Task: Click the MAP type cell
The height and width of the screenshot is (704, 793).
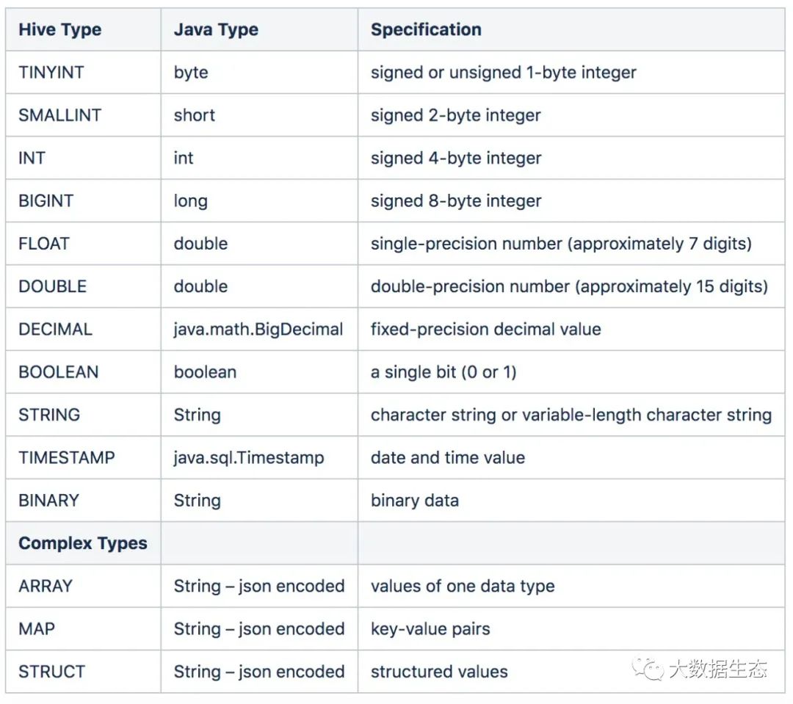Action: coord(37,629)
